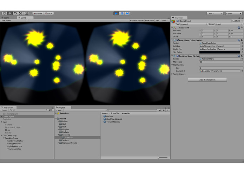Click the Add Component button
The height and width of the screenshot is (173, 244).
(x=207, y=79)
